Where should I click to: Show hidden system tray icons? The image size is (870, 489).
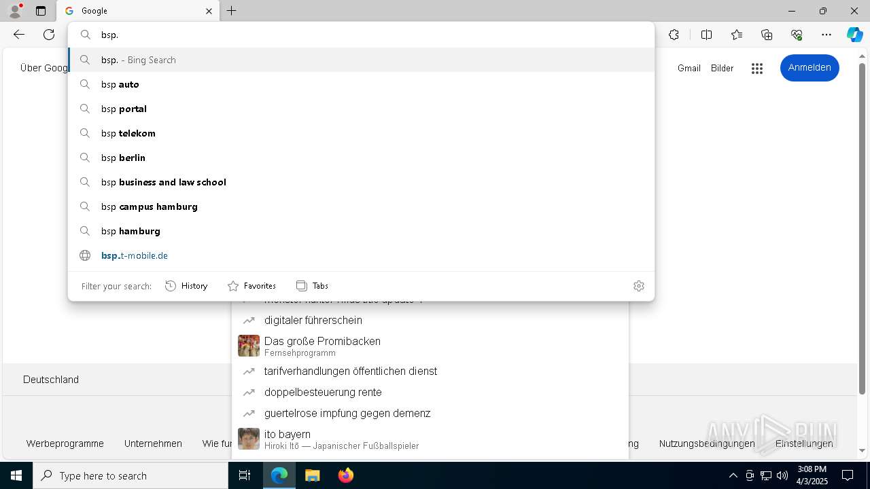point(733,475)
